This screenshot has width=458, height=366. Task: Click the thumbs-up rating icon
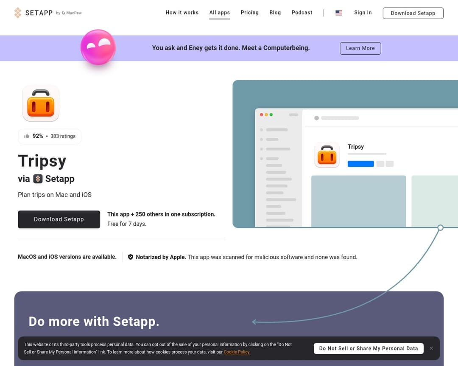click(x=27, y=136)
